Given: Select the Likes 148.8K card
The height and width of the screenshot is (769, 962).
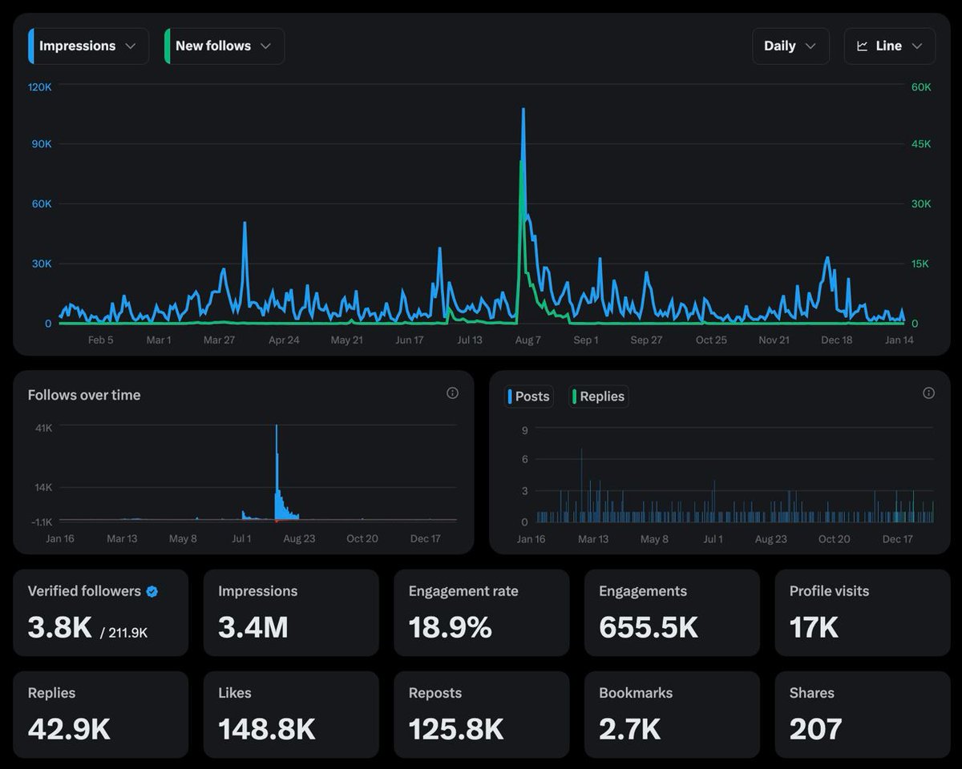Looking at the screenshot, I should [x=291, y=715].
